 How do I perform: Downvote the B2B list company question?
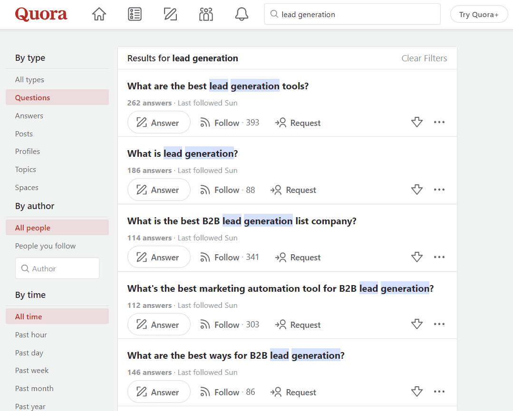click(x=417, y=257)
